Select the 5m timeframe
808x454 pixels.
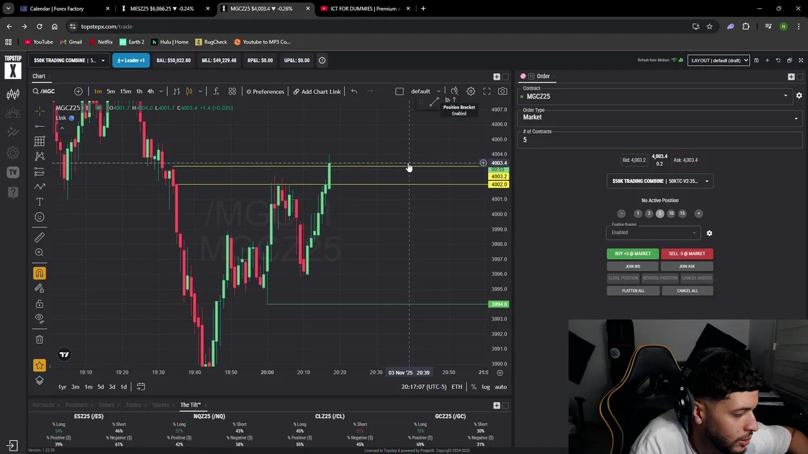click(110, 91)
